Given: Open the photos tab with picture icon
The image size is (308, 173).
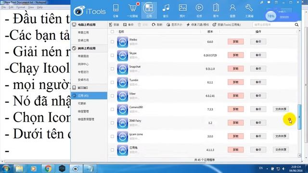Looking at the screenshot, I should click(x=182, y=11).
